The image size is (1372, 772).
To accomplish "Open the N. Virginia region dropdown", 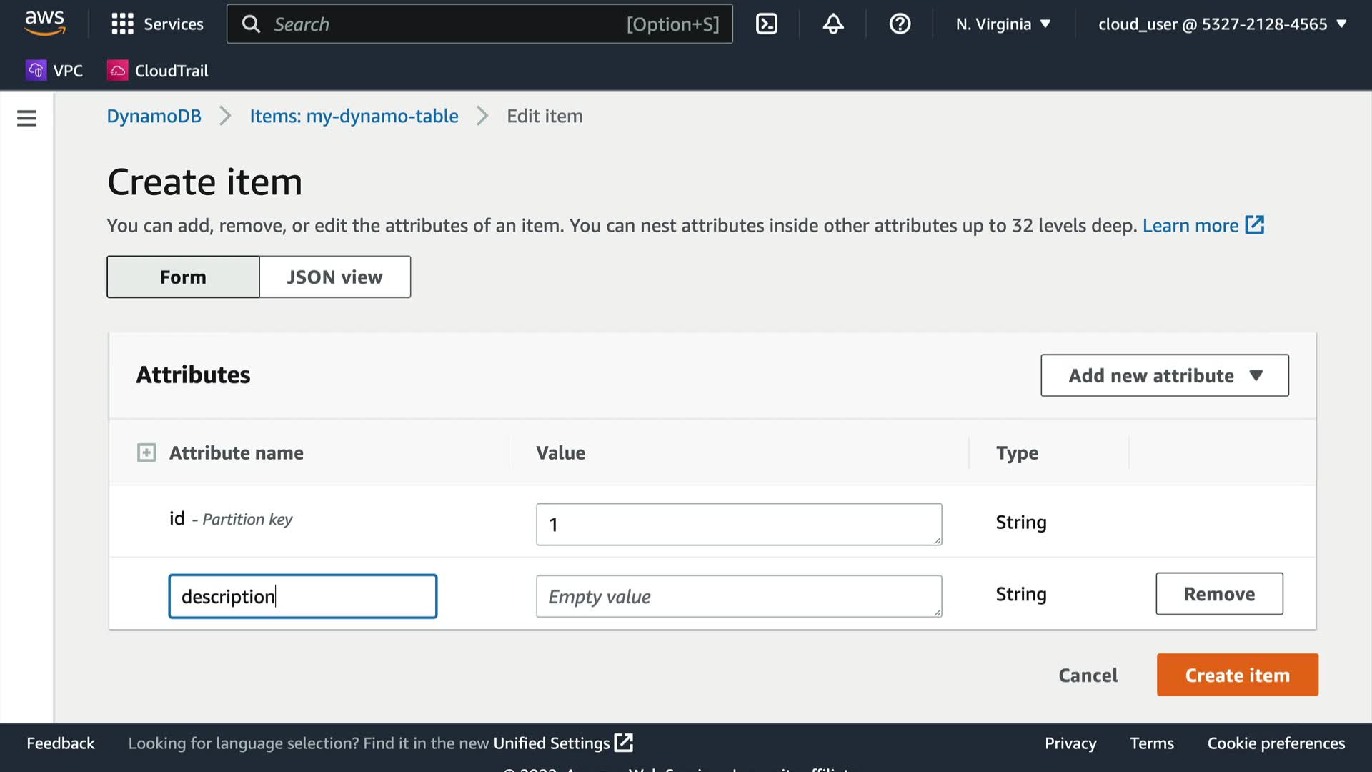I will [x=1003, y=24].
